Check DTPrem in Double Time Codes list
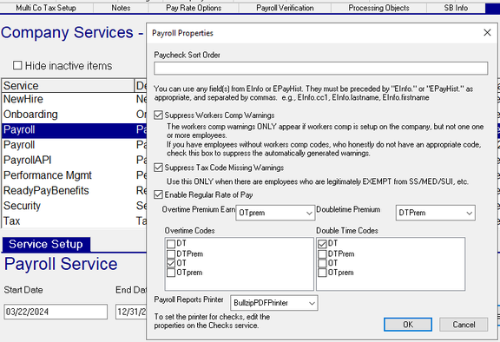500x342 pixels. [x=322, y=253]
